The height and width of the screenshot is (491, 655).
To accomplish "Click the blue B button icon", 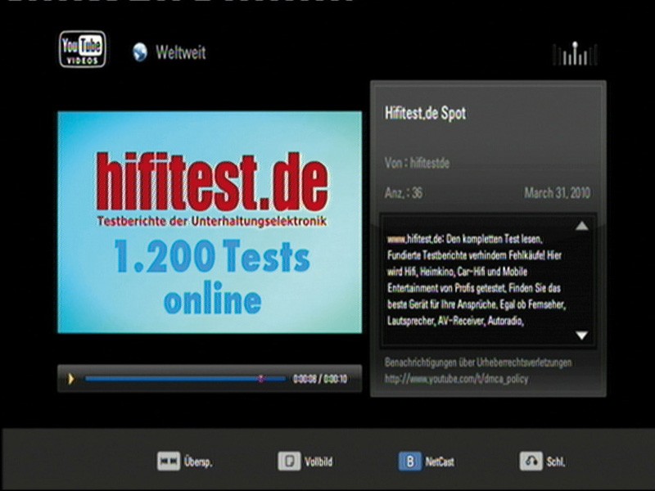I will coord(410,462).
